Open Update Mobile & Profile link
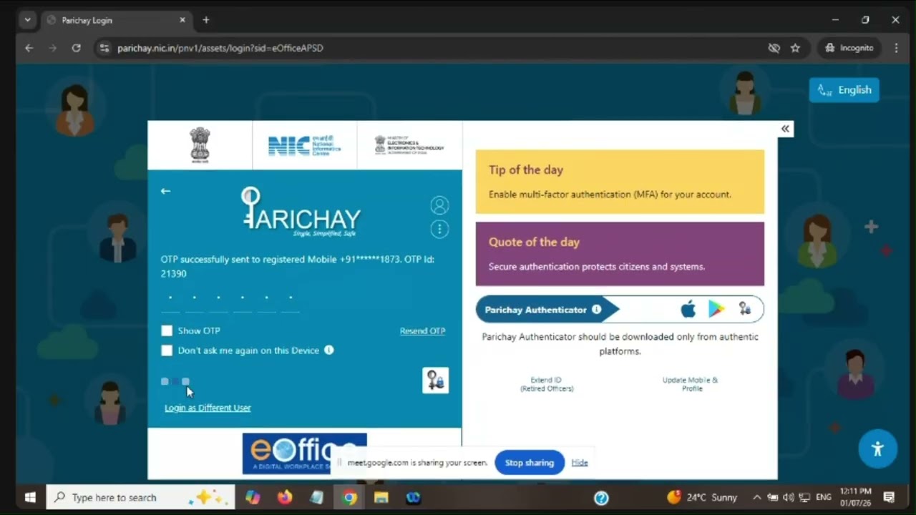The width and height of the screenshot is (916, 515). [691, 384]
